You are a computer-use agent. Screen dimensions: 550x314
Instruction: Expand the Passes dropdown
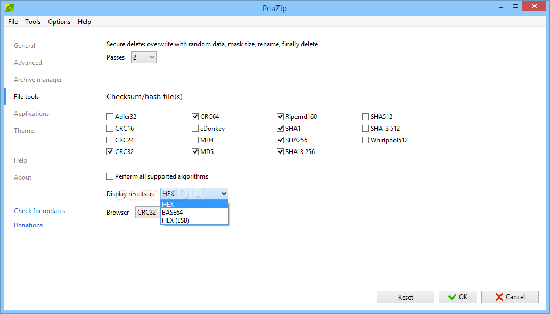click(x=143, y=57)
